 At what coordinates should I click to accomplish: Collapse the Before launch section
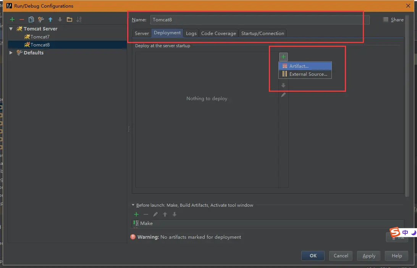tap(133, 205)
